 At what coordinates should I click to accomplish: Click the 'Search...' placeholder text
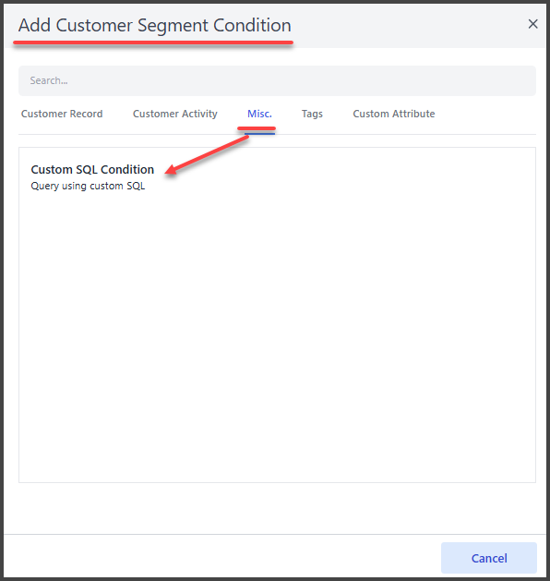point(49,80)
